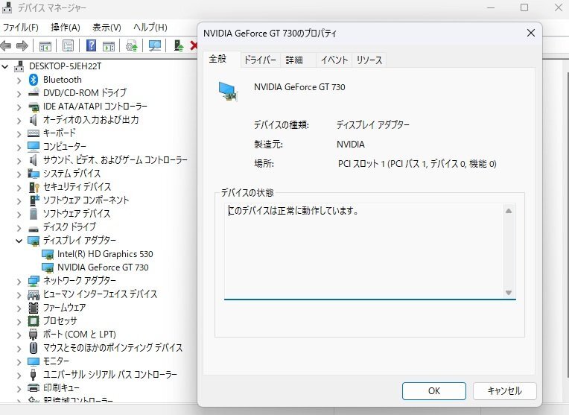
Task: Click the audio input/output speaker icon
Action: click(33, 120)
